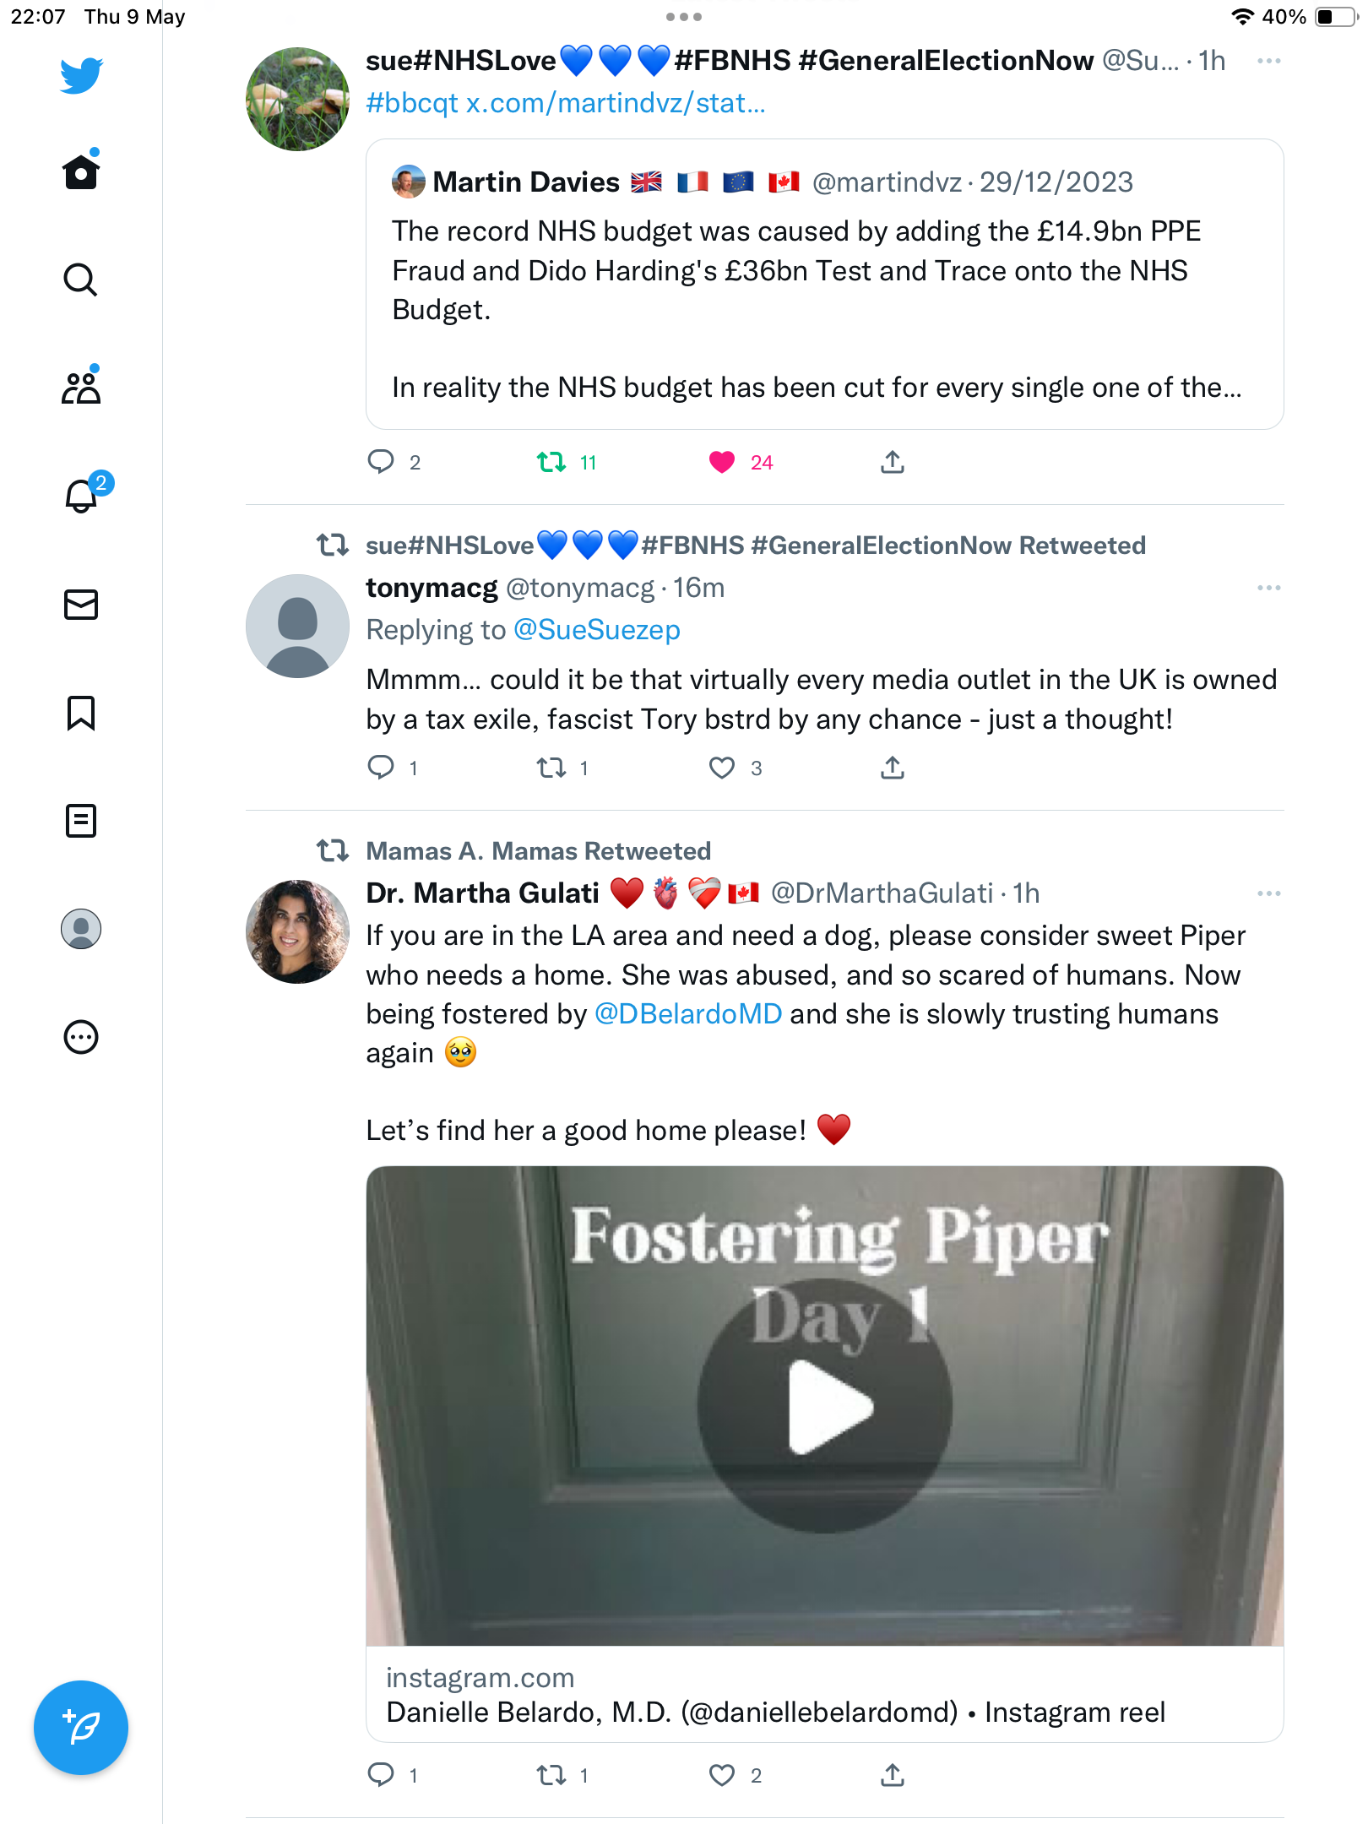Unlike the Martin Davies quote tweet with 24 likes
This screenshot has height=1824, width=1368.
click(x=722, y=462)
